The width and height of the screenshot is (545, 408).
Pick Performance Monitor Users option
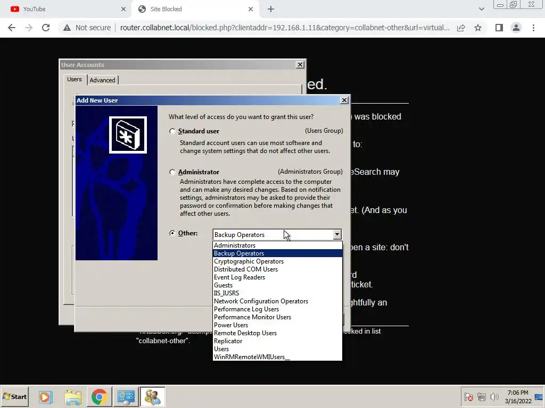(x=277, y=317)
